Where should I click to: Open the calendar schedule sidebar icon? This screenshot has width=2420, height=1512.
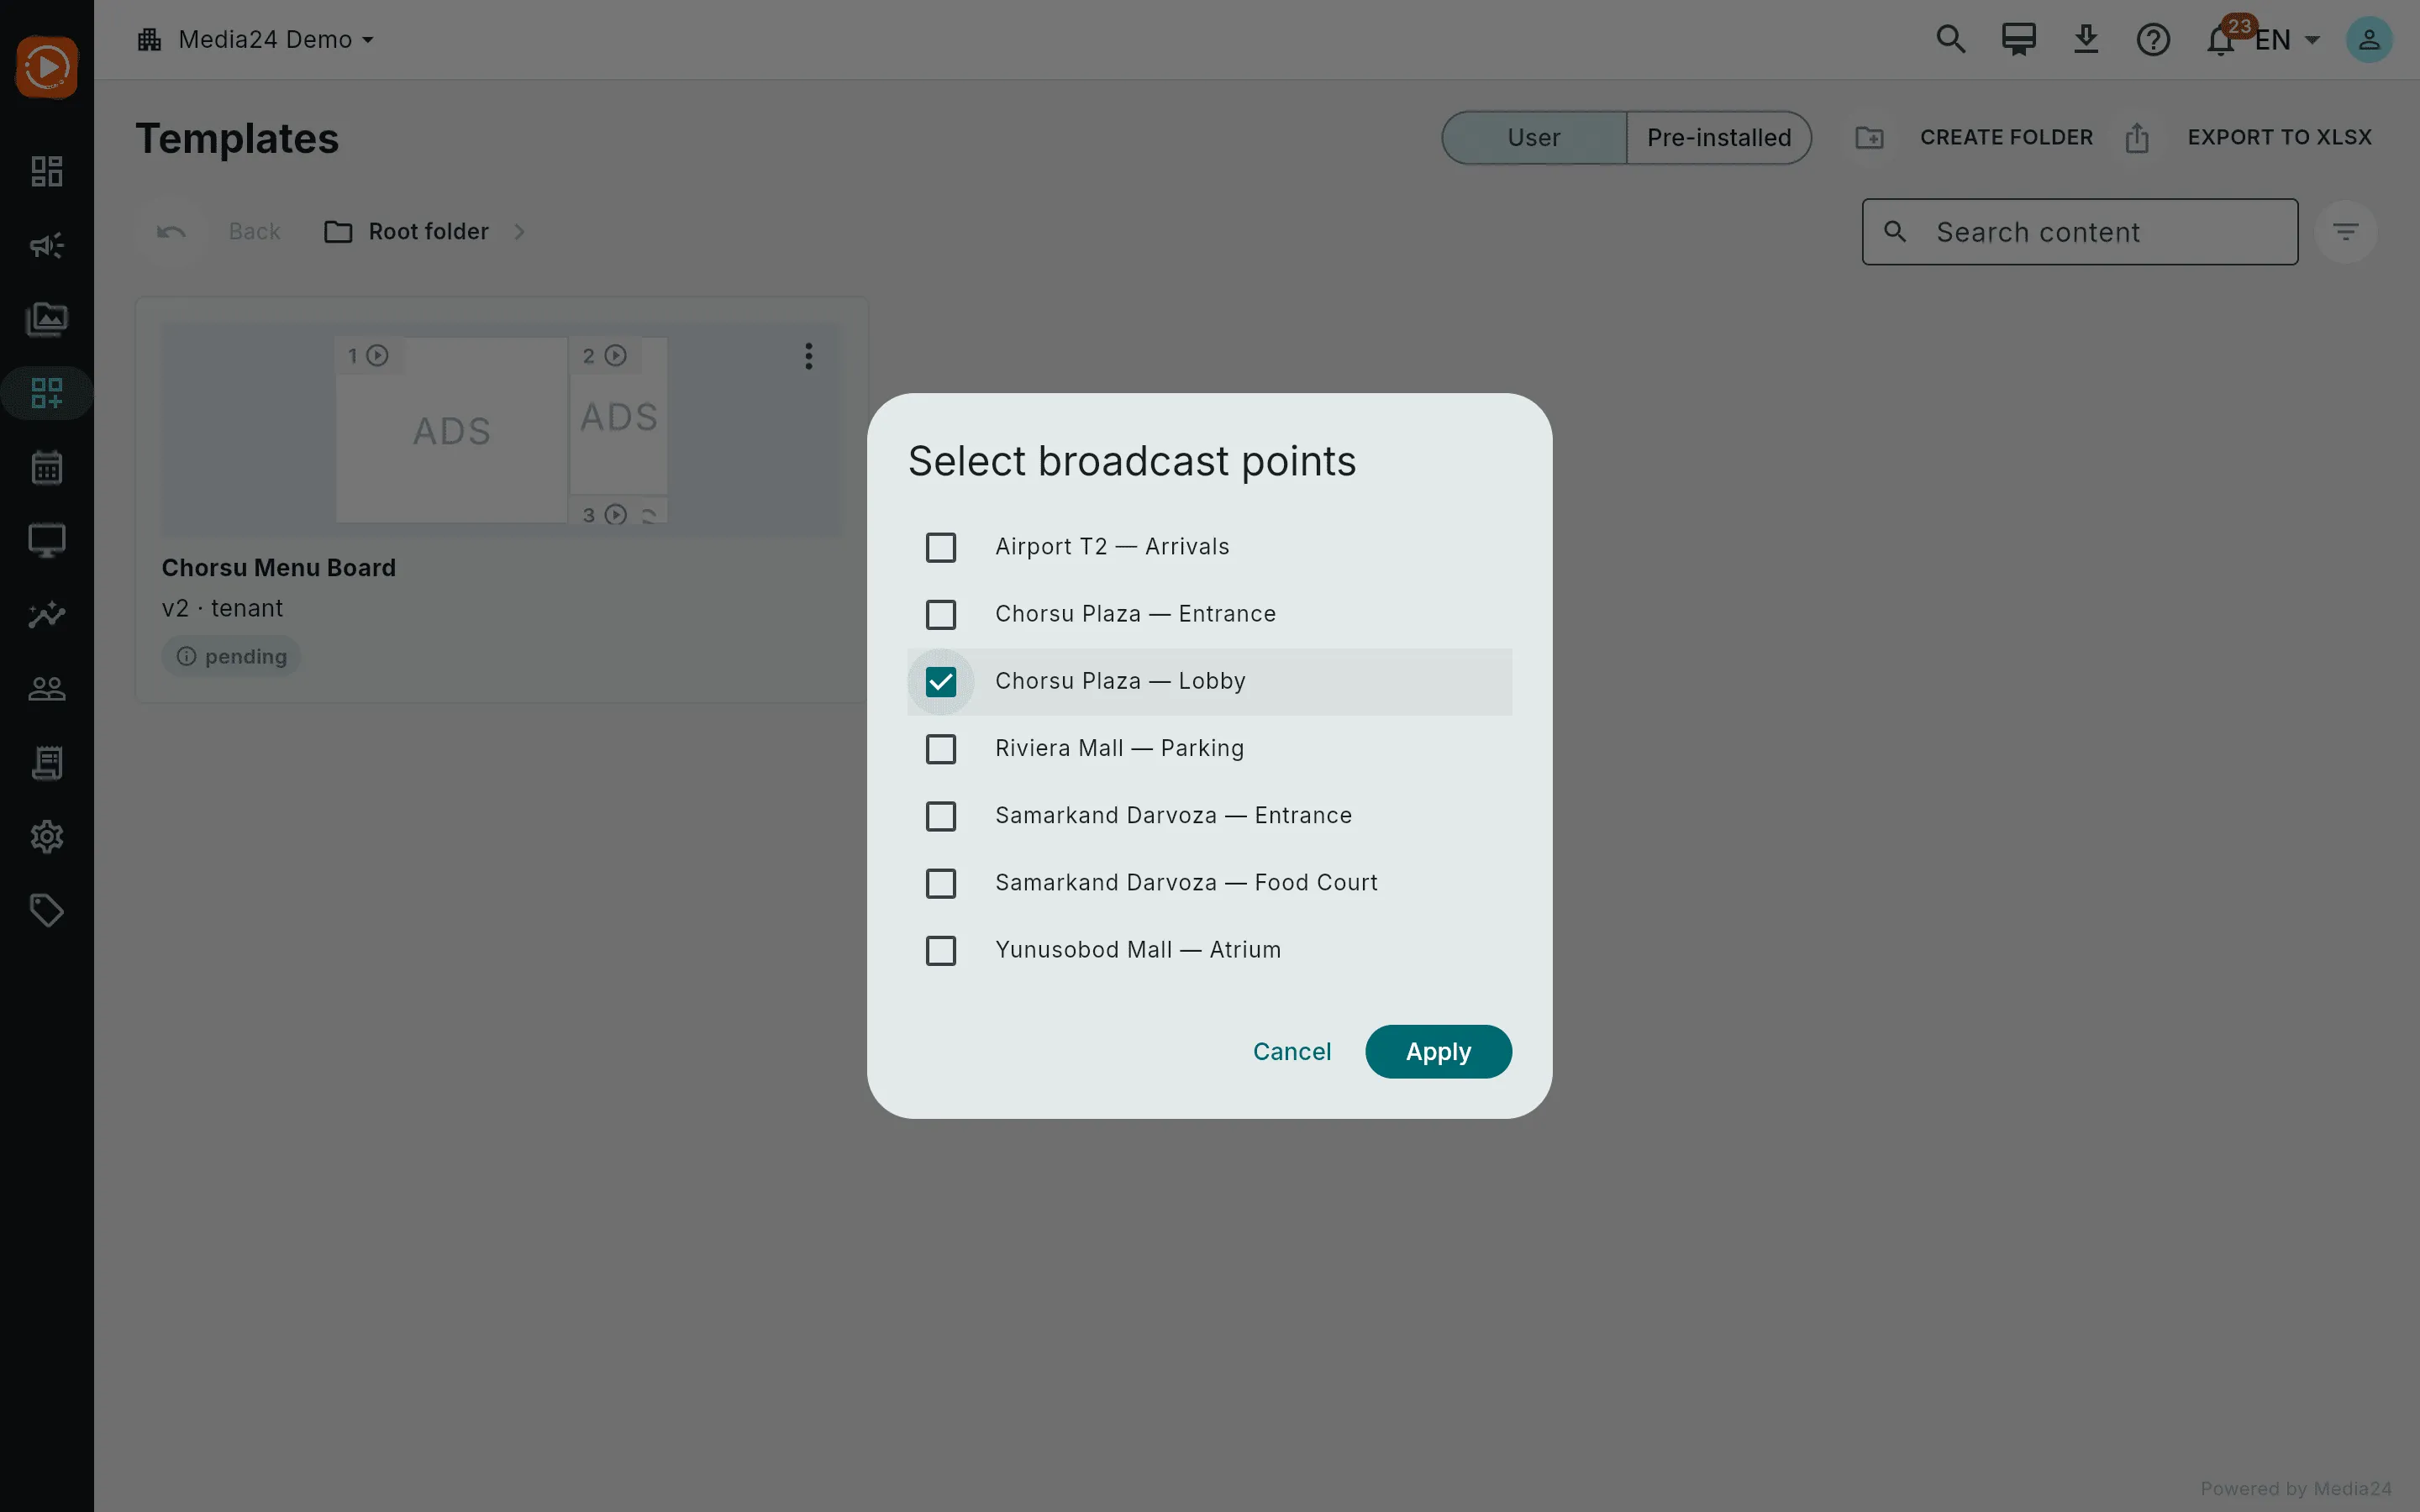click(47, 467)
